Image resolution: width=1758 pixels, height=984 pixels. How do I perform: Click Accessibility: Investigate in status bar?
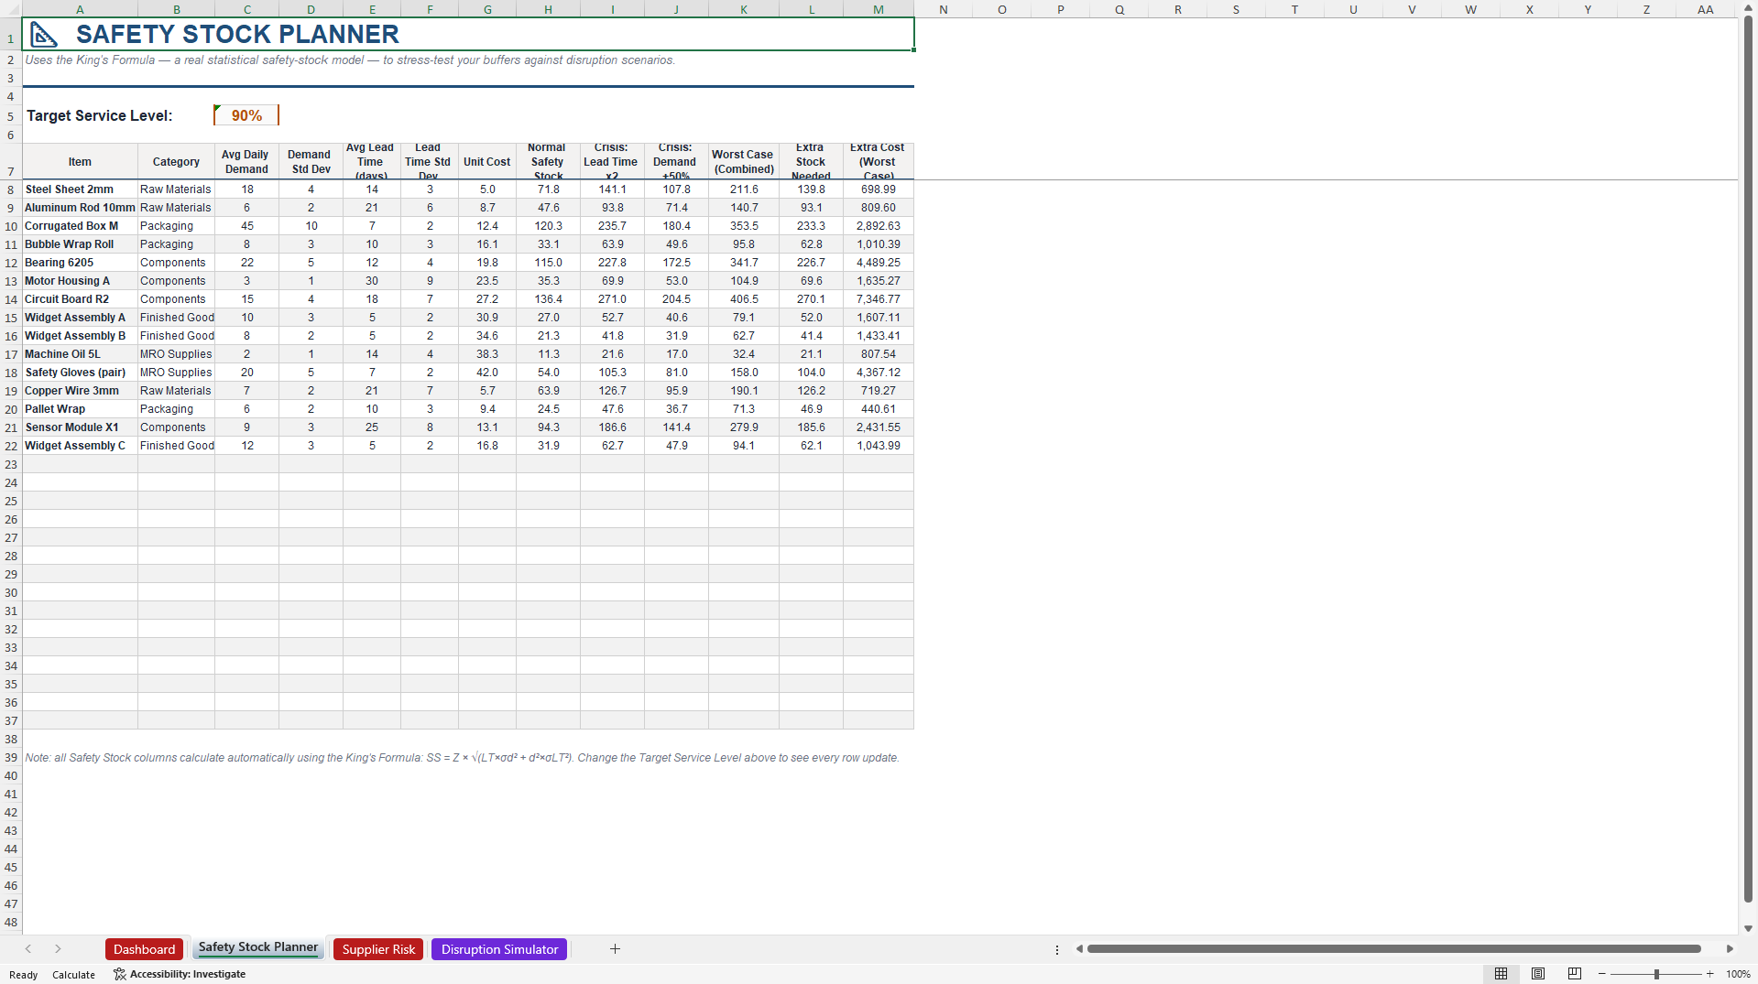(180, 974)
